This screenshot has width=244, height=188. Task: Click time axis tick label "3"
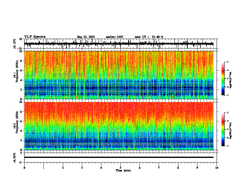(x=82, y=168)
